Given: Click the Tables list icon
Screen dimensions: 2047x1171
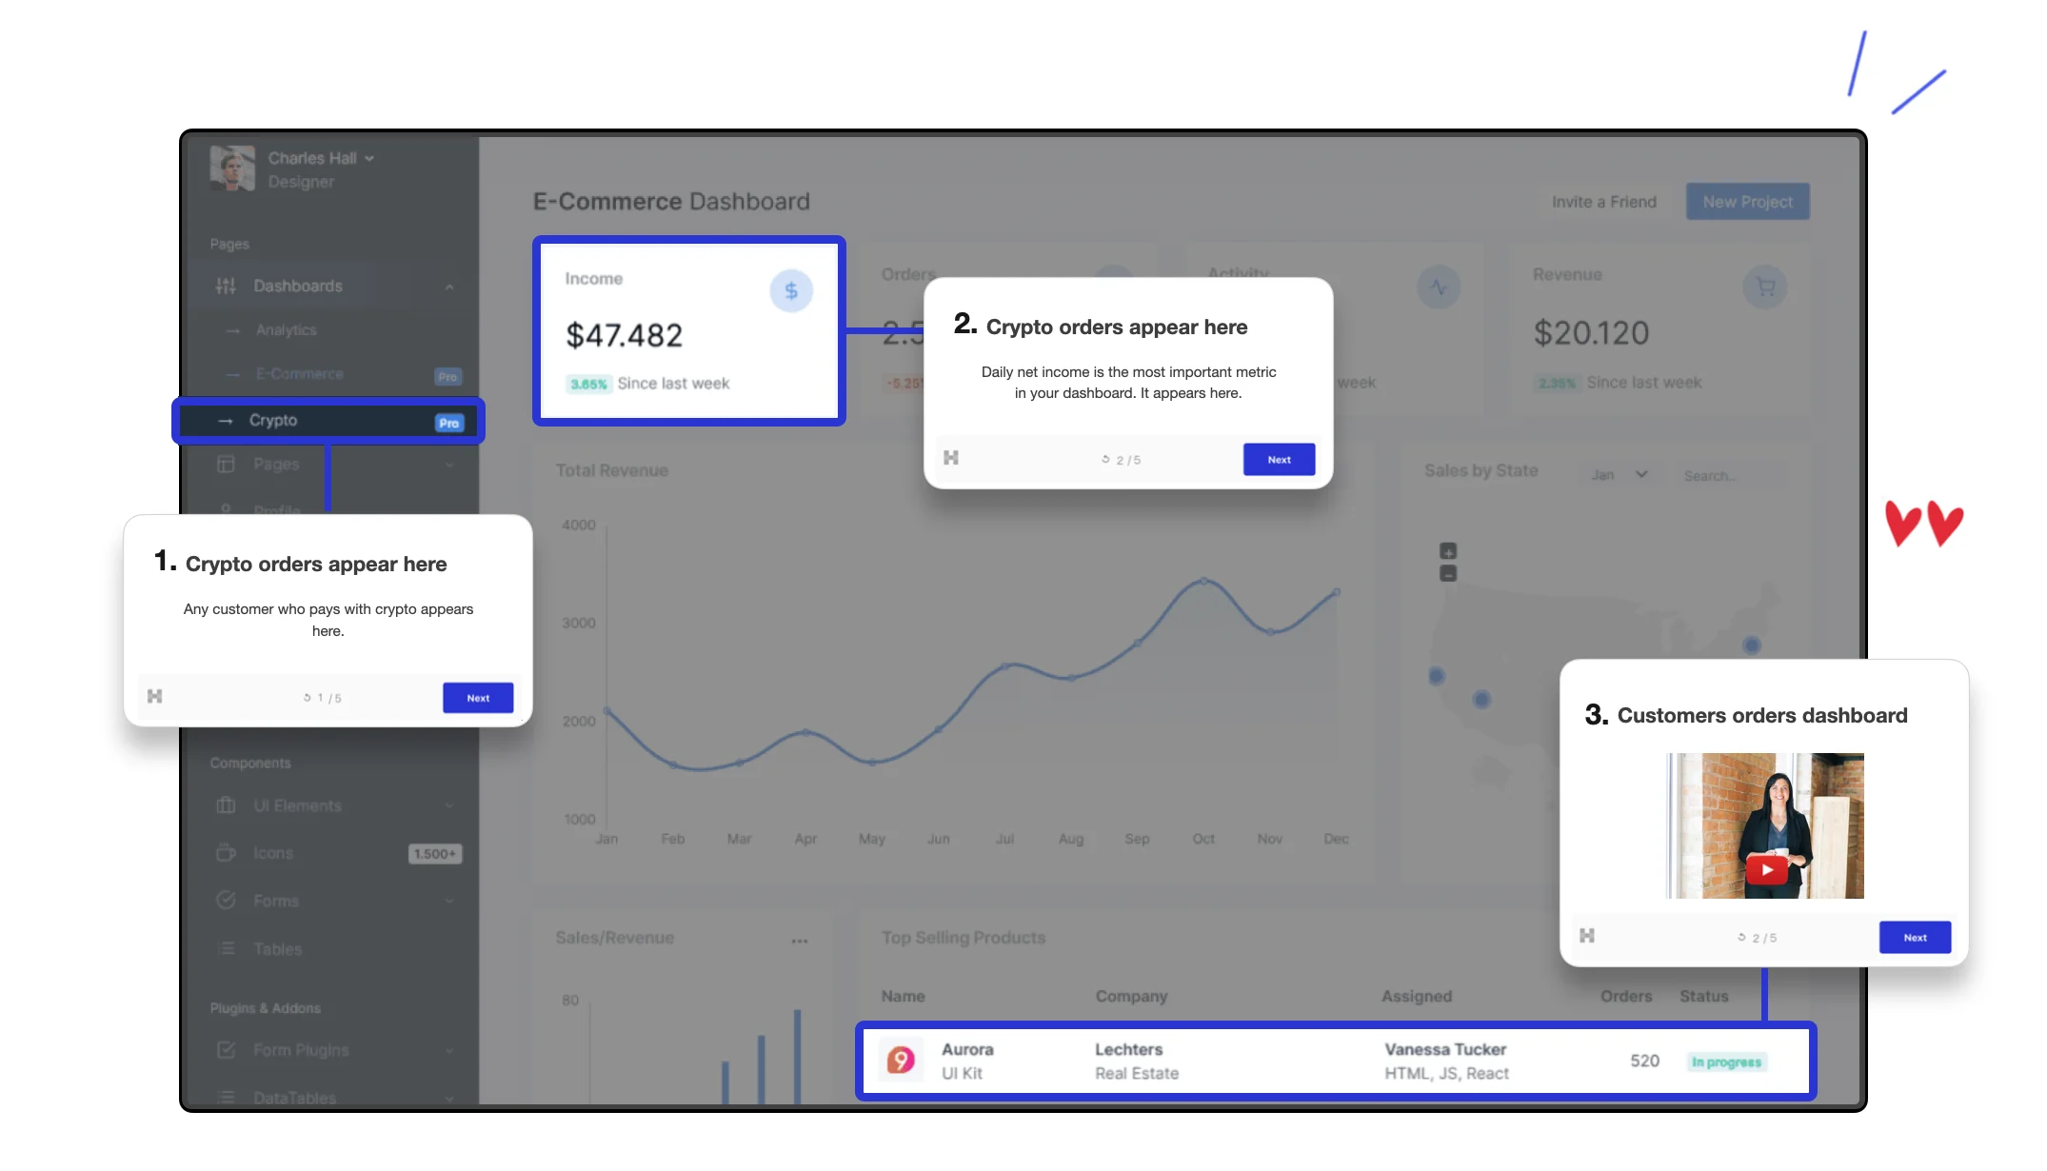Looking at the screenshot, I should [226, 948].
